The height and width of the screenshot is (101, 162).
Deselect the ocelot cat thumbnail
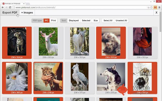[17, 43]
